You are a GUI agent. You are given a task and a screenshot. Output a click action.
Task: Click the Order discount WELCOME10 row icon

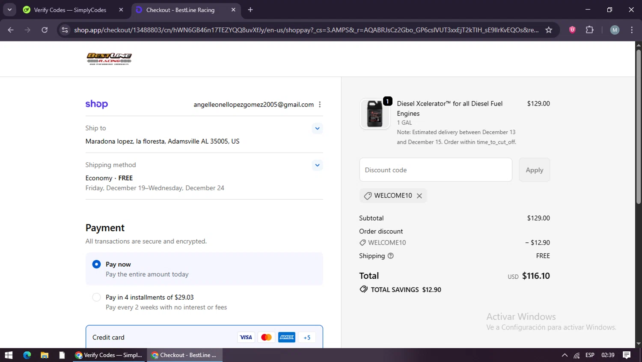point(363,242)
